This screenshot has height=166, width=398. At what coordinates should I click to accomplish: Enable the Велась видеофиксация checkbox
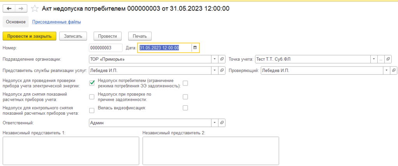pyautogui.click(x=185, y=108)
